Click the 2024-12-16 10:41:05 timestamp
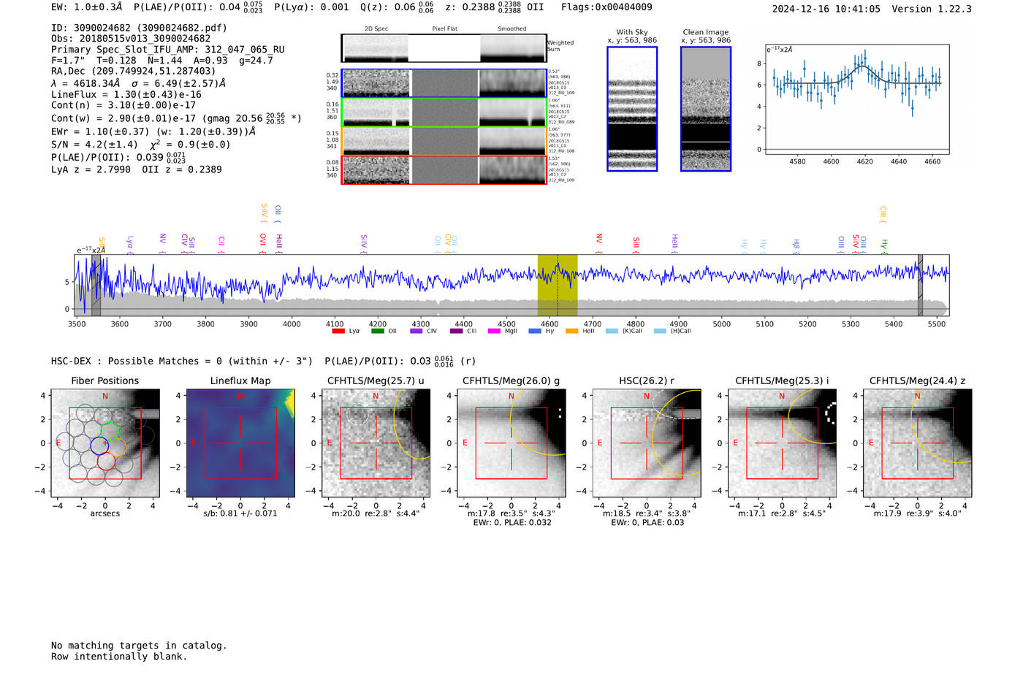Viewport: 1023px width, 696px height. pos(826,9)
